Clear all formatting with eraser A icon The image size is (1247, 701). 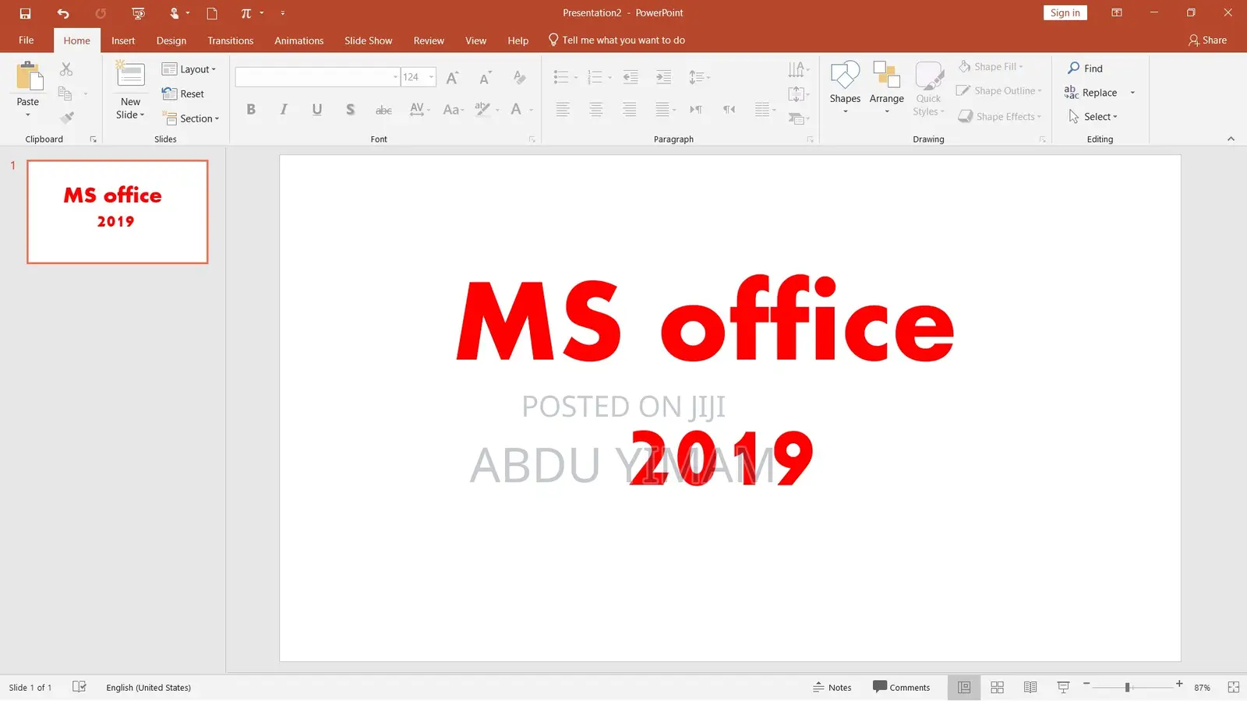click(519, 77)
